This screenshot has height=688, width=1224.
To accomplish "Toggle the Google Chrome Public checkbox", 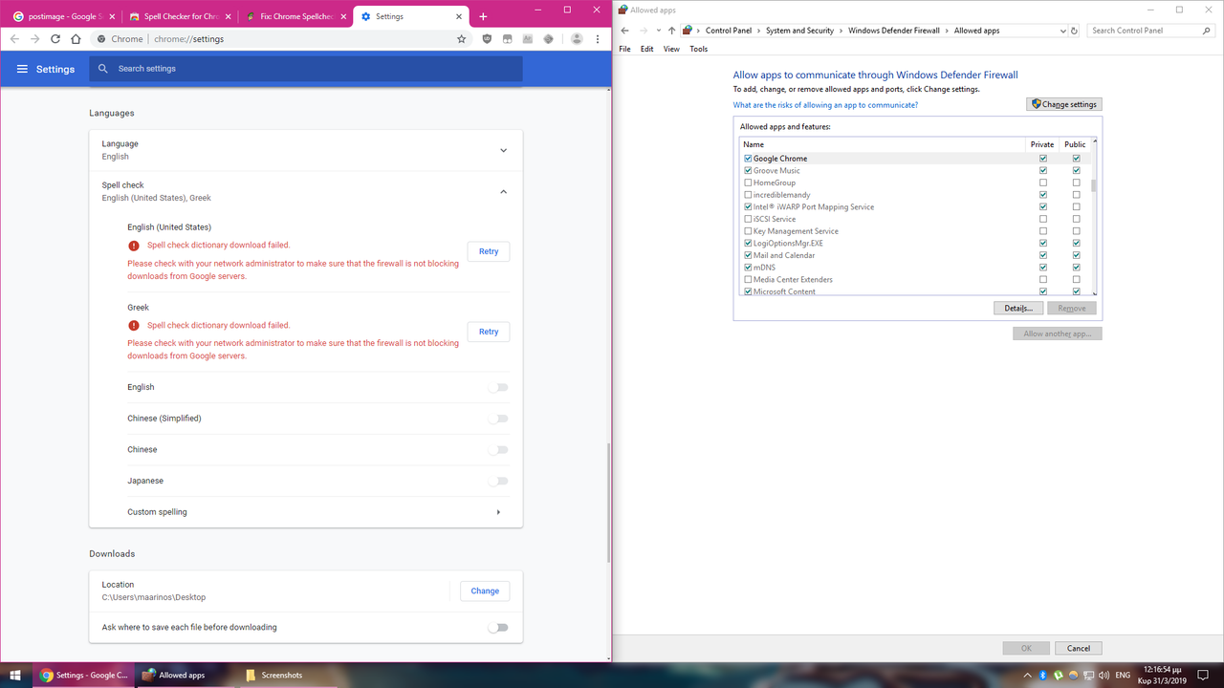I will [1076, 159].
